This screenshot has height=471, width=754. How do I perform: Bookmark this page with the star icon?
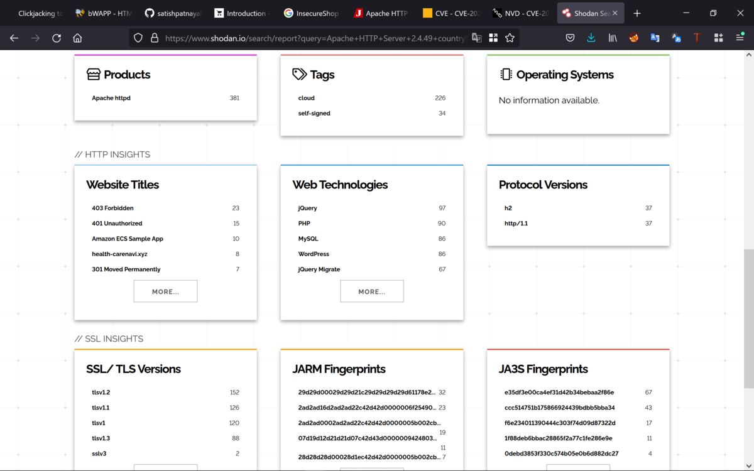pos(510,38)
